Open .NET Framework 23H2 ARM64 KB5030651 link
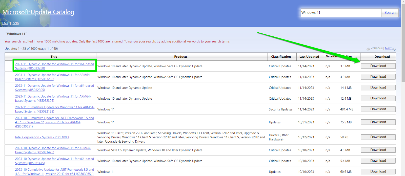The width and height of the screenshot is (405, 176). coord(54,122)
